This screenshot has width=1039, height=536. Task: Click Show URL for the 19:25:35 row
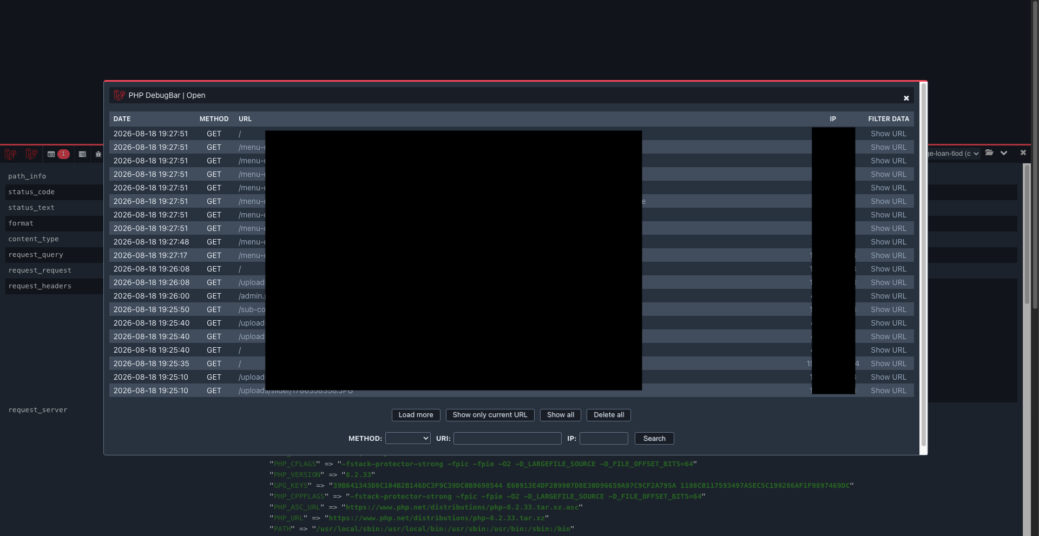889,363
